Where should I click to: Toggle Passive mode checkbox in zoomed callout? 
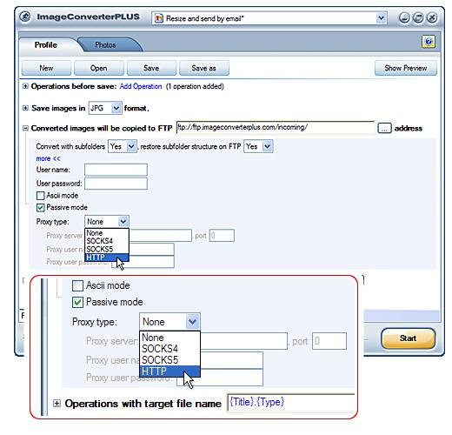pyautogui.click(x=77, y=302)
